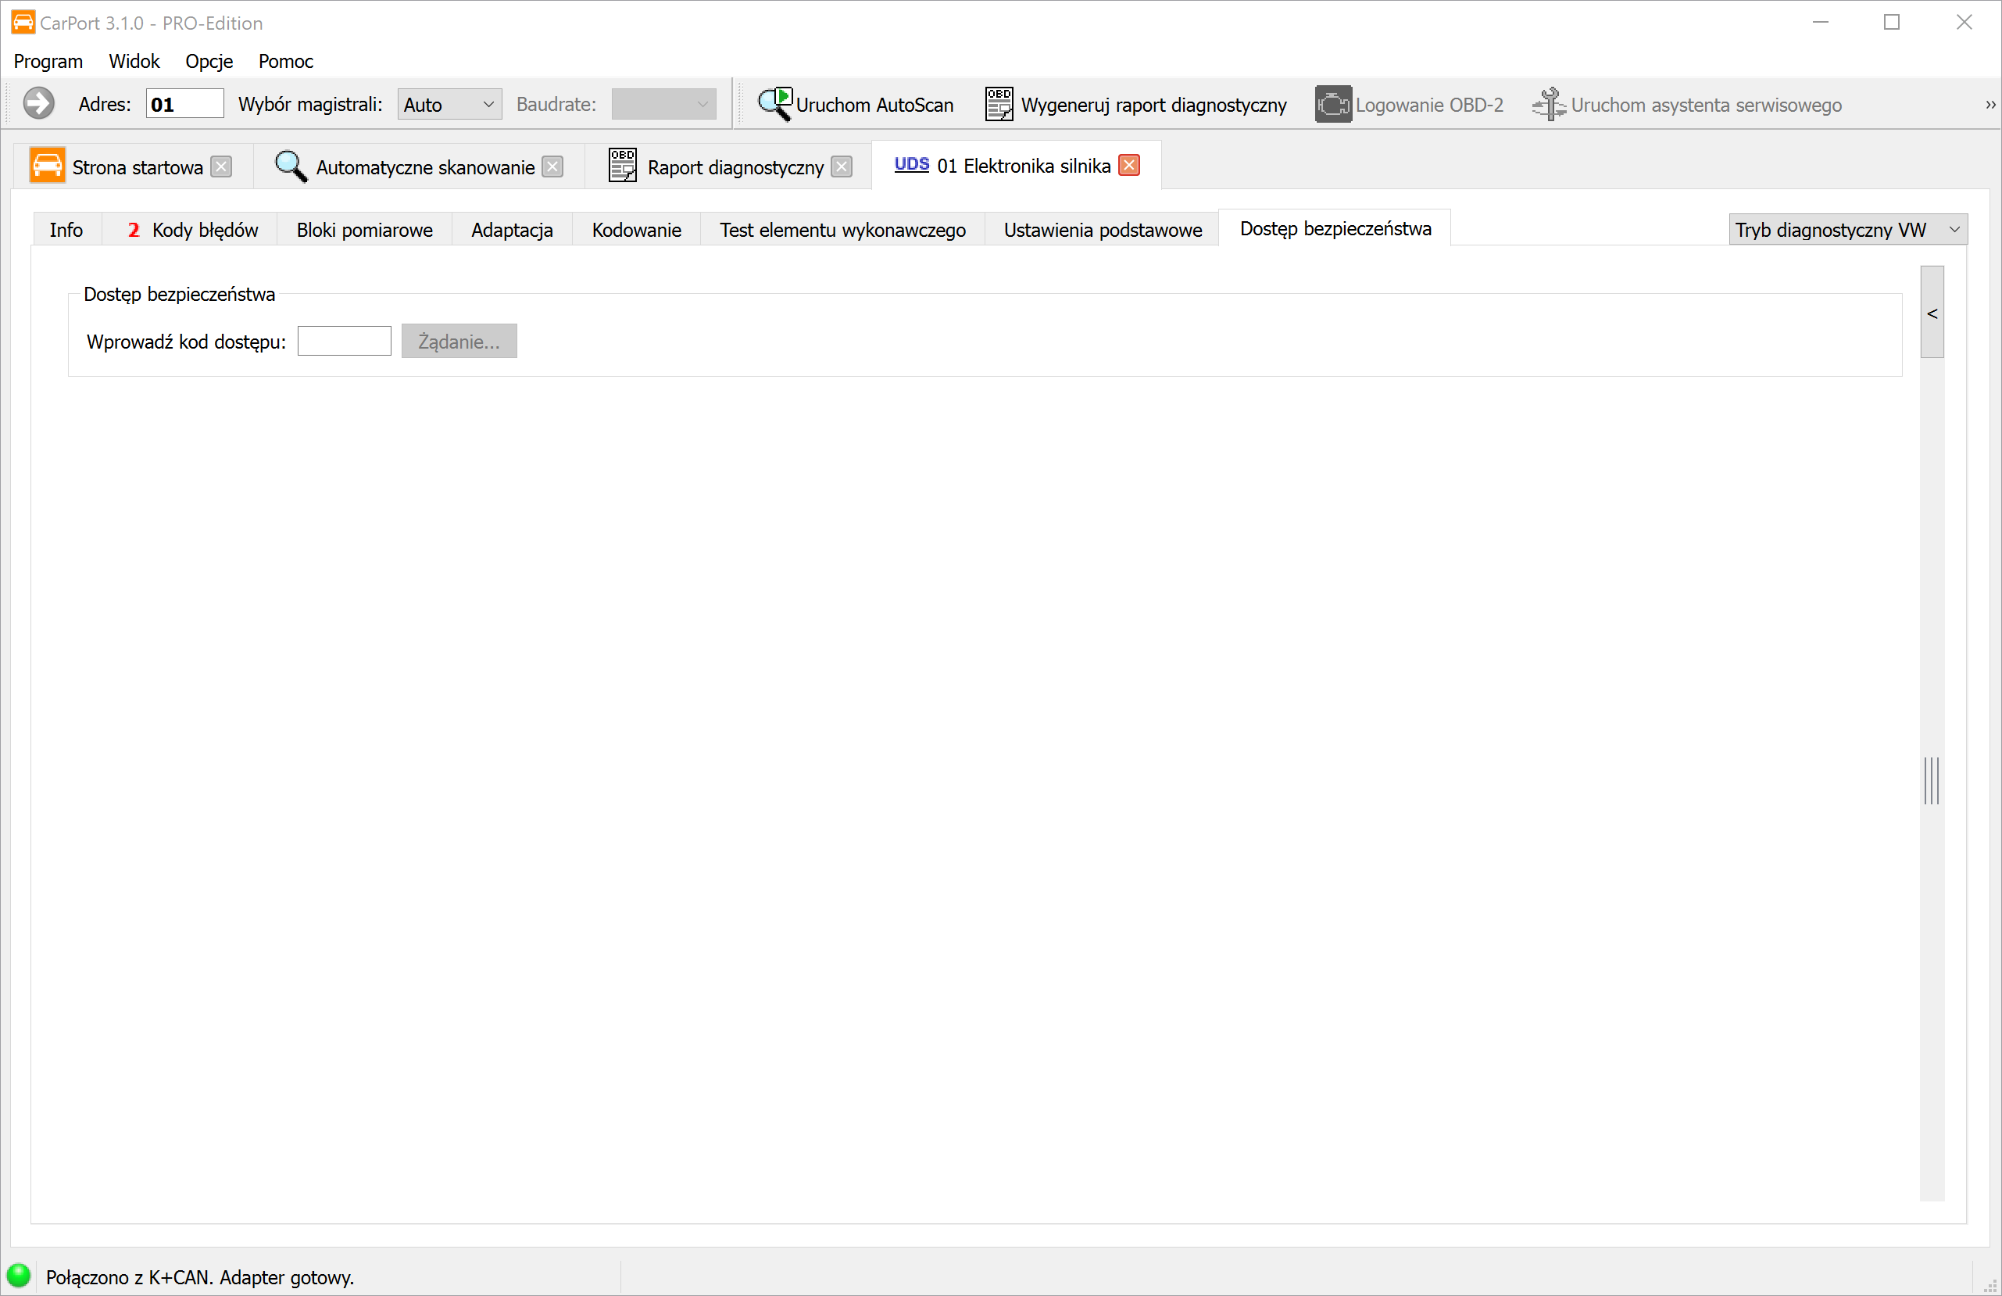This screenshot has width=2002, height=1296.
Task: Open the Raport diagnostyczny tab
Action: click(x=735, y=166)
